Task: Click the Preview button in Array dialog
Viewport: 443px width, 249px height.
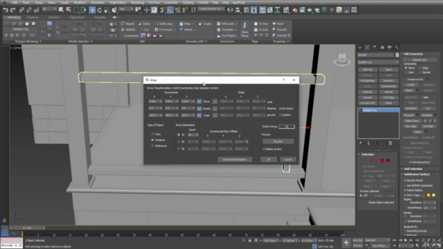Action: tap(278, 141)
